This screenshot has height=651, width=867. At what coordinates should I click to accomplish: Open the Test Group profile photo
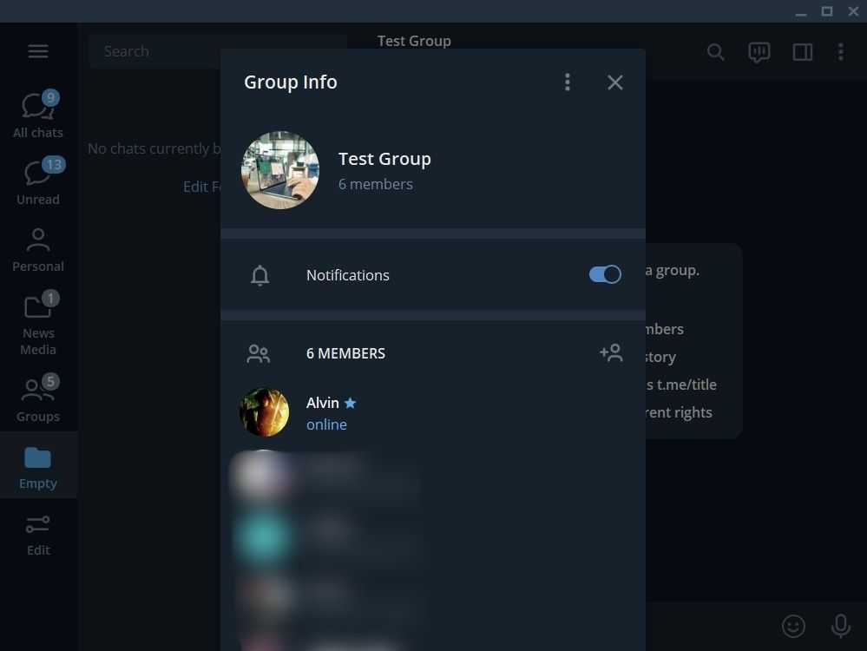click(279, 170)
